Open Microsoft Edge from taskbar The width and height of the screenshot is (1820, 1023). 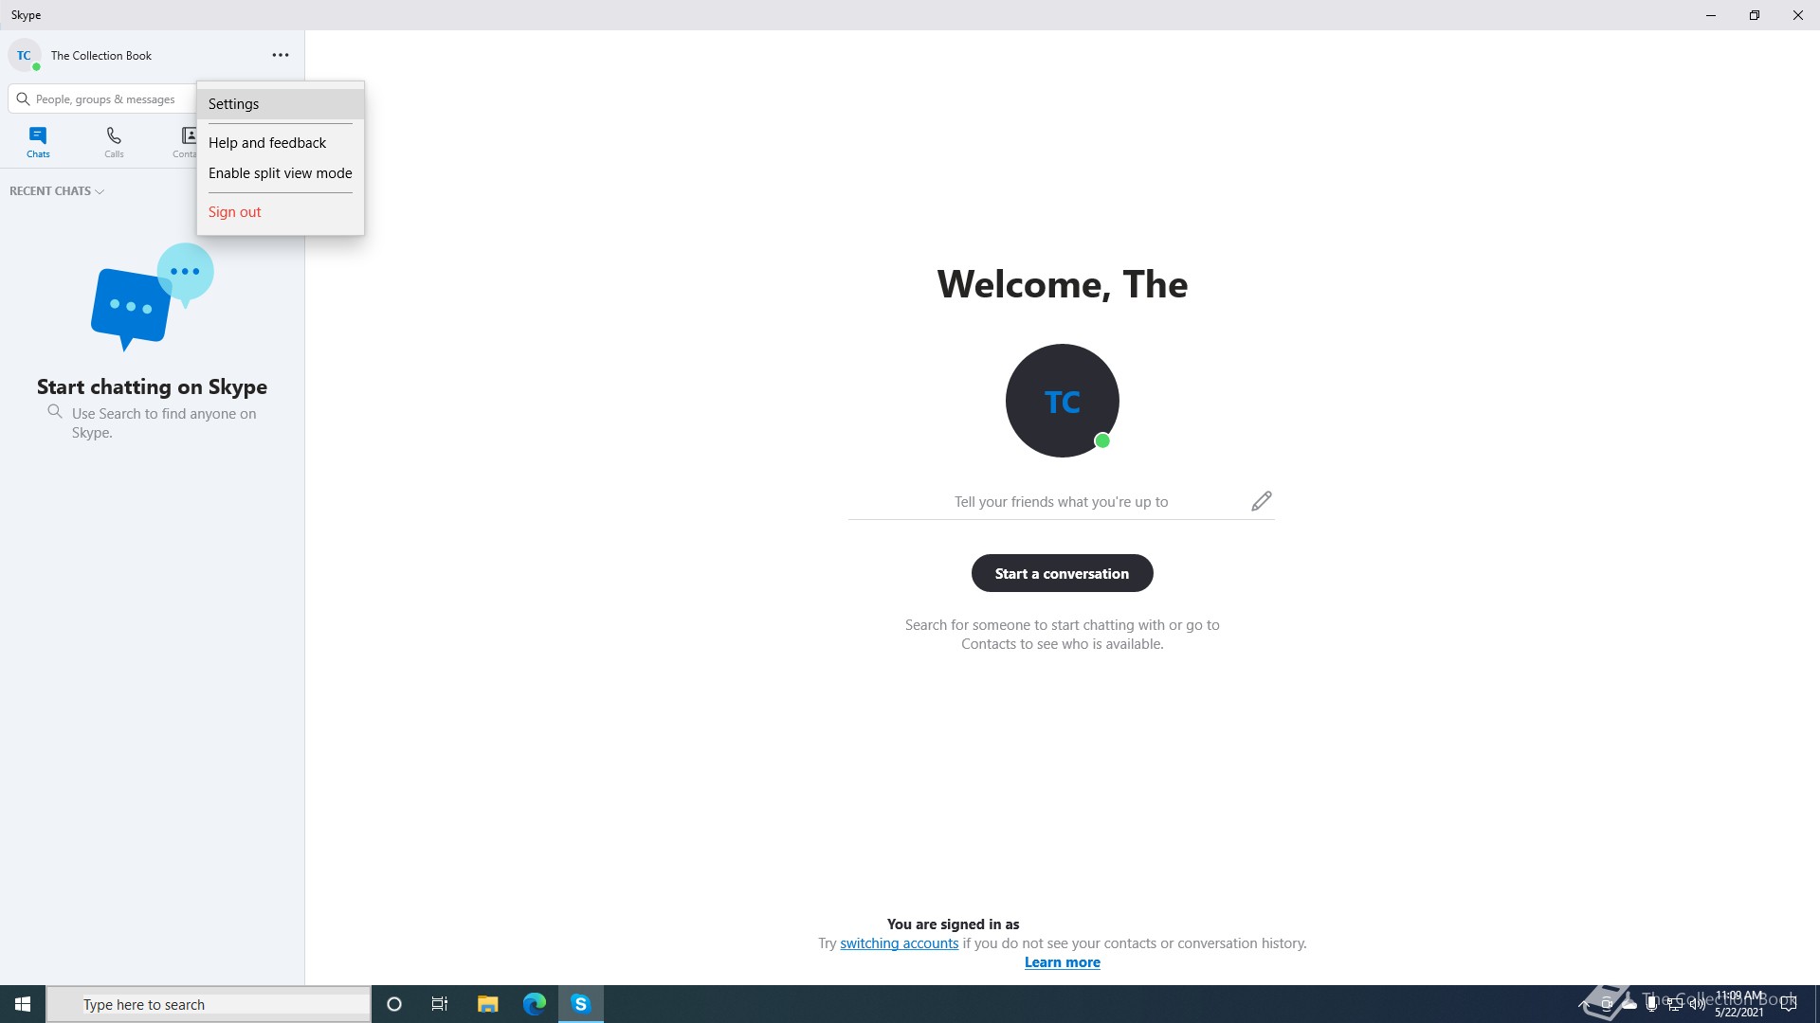[535, 1004]
